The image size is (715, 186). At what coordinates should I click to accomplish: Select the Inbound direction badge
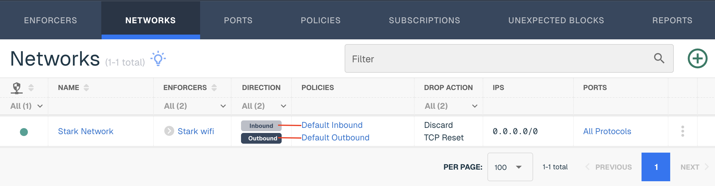(261, 126)
